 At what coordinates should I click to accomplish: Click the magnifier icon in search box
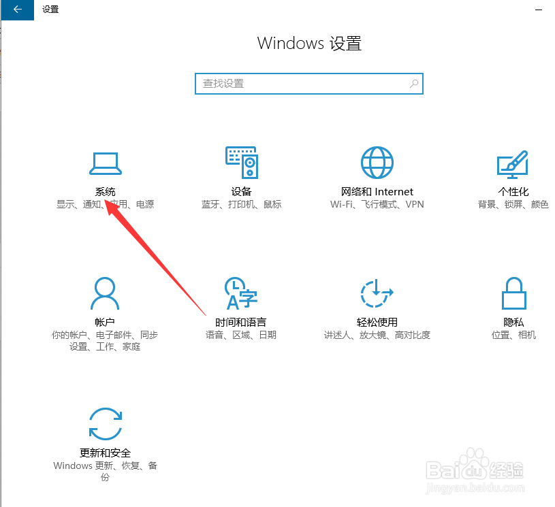pyautogui.click(x=414, y=84)
